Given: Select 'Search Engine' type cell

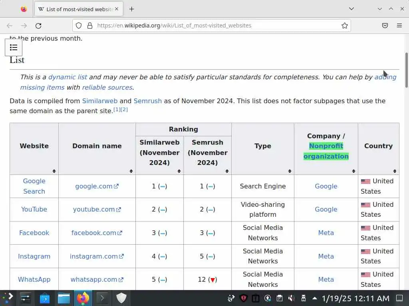Looking at the screenshot, I should [263, 186].
